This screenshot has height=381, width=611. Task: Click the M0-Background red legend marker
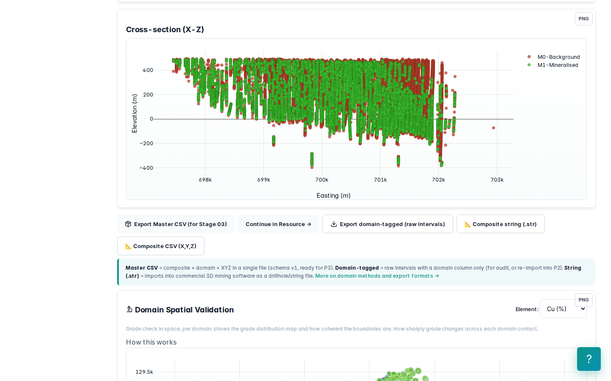pos(529,57)
